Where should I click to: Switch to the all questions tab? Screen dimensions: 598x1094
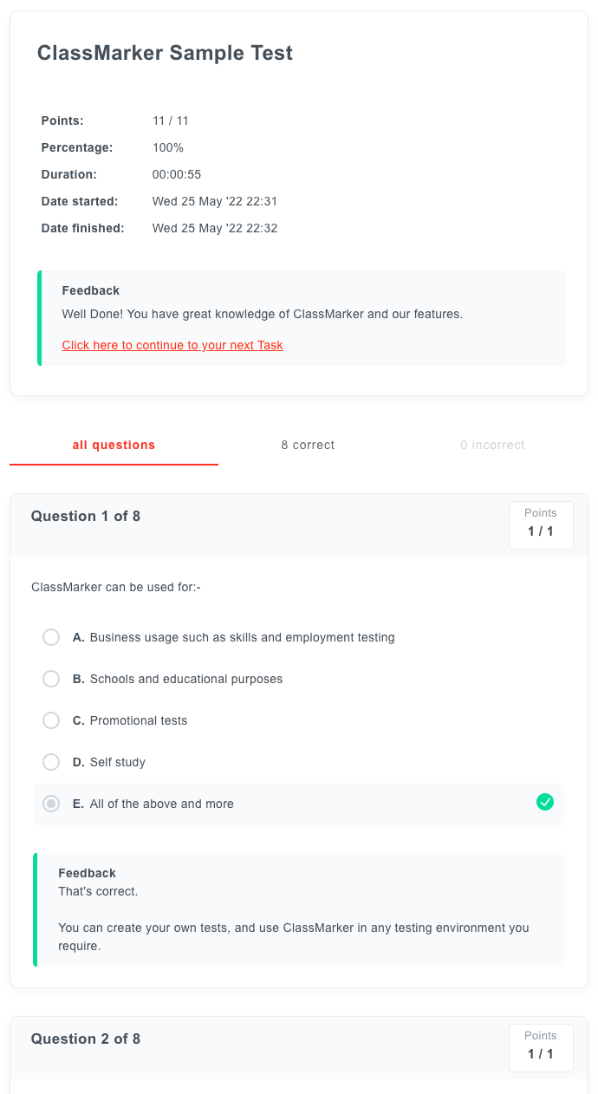click(x=114, y=445)
